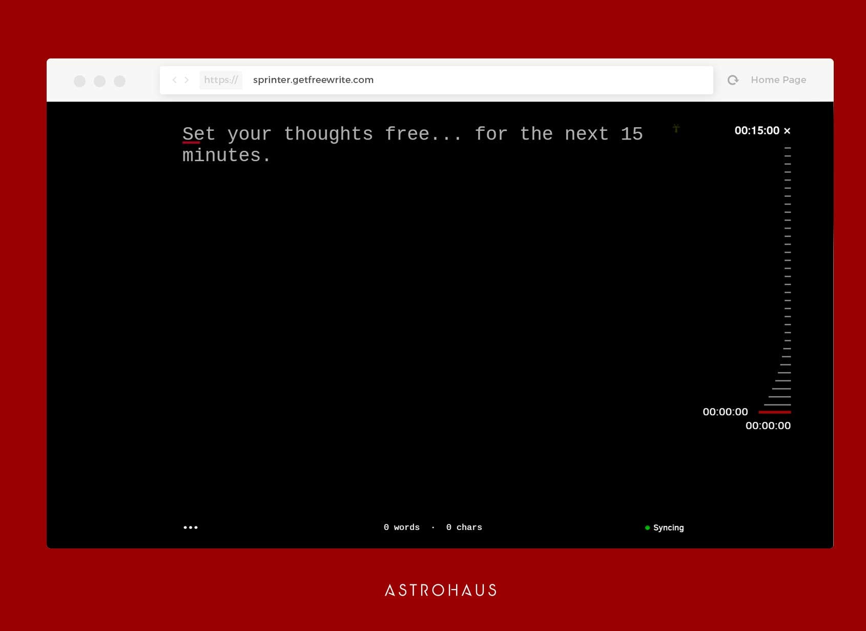Viewport: 866px width, 631px height.
Task: Click the Syncing status indicator
Action: click(x=665, y=527)
